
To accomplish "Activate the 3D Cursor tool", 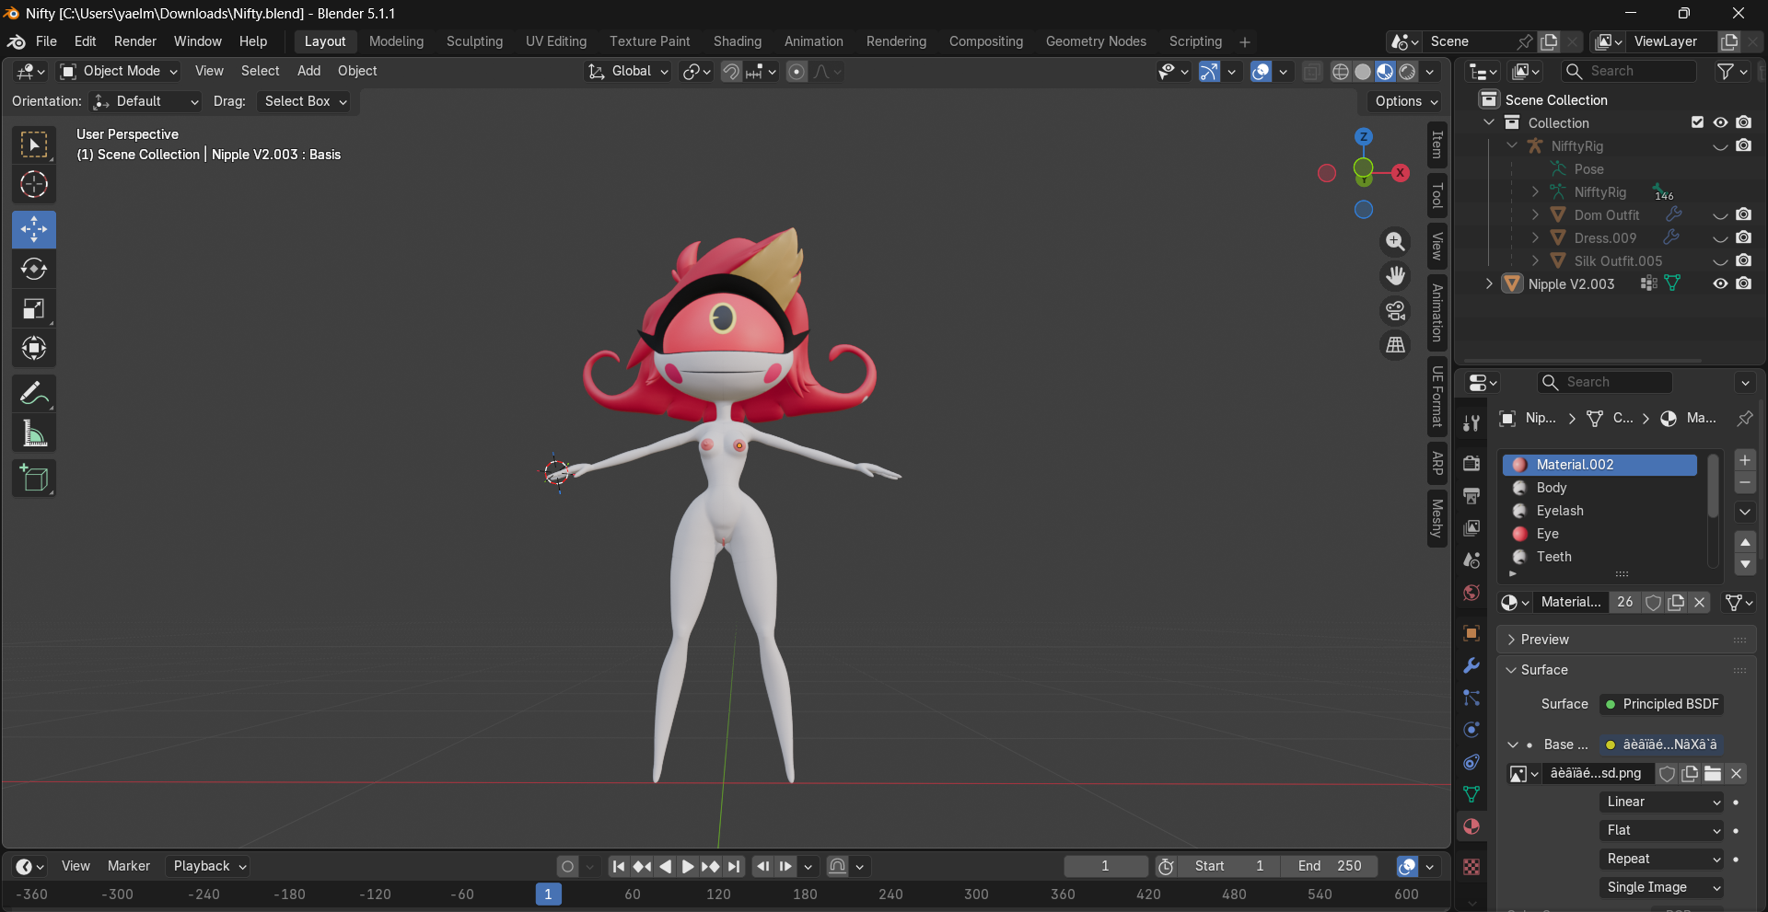I will click(34, 184).
